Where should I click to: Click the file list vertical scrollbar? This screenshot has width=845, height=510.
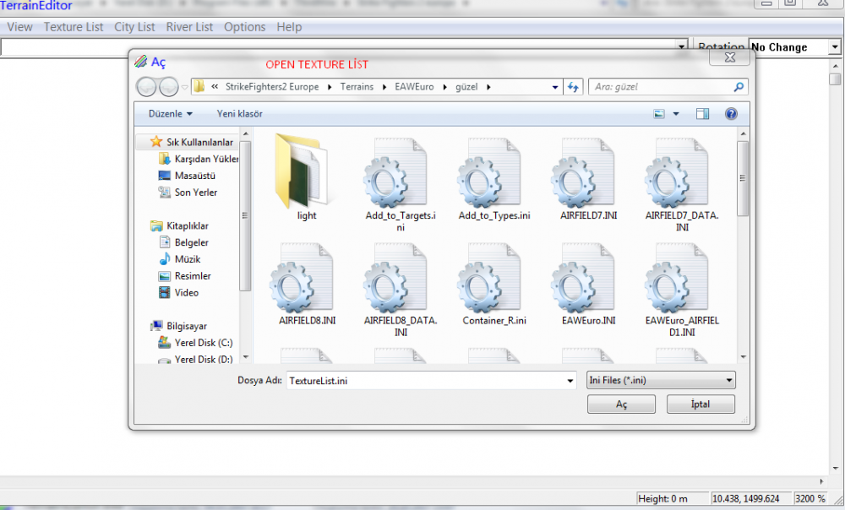(x=743, y=177)
